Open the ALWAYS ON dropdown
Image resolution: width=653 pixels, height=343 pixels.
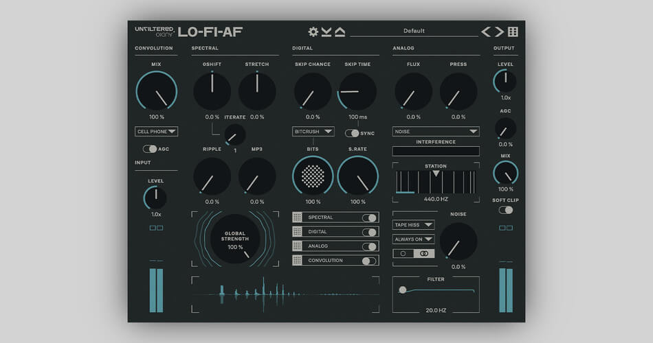(x=414, y=239)
